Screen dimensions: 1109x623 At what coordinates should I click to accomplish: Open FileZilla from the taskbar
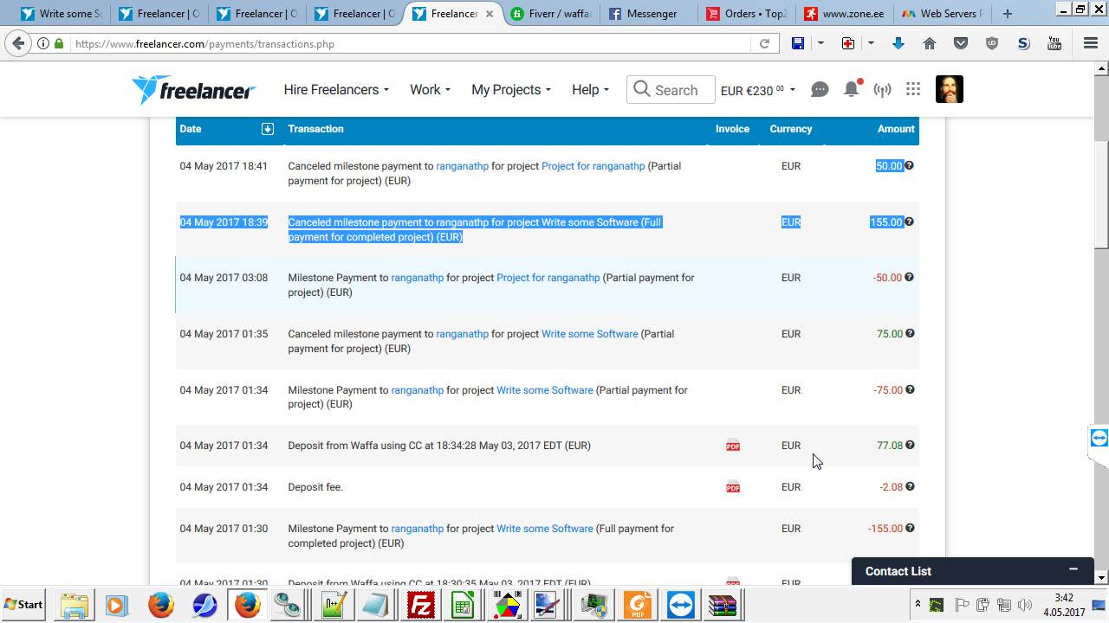[421, 605]
